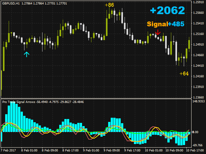The width and height of the screenshot is (206, 154).
Task: Click the 1.25660 price scale value
Action: [x=198, y=13]
